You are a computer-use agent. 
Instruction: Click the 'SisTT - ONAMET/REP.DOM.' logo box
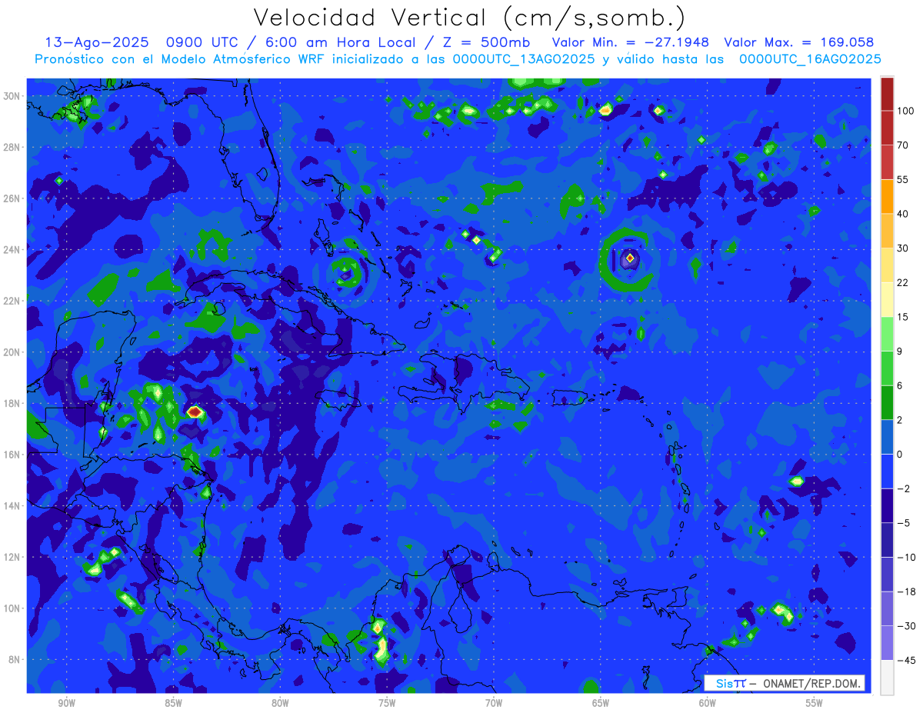click(784, 683)
